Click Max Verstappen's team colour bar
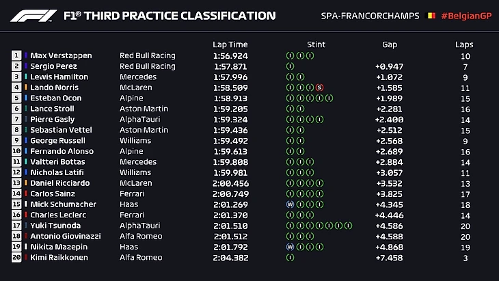This screenshot has height=281, width=499. (x=26, y=55)
